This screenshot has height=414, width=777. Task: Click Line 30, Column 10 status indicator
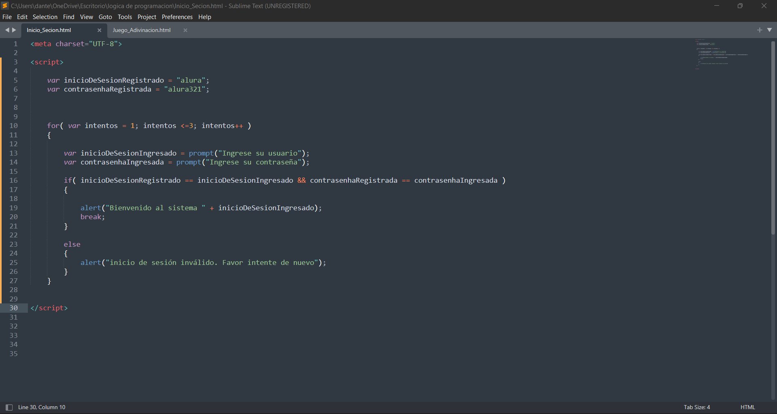[x=42, y=408]
